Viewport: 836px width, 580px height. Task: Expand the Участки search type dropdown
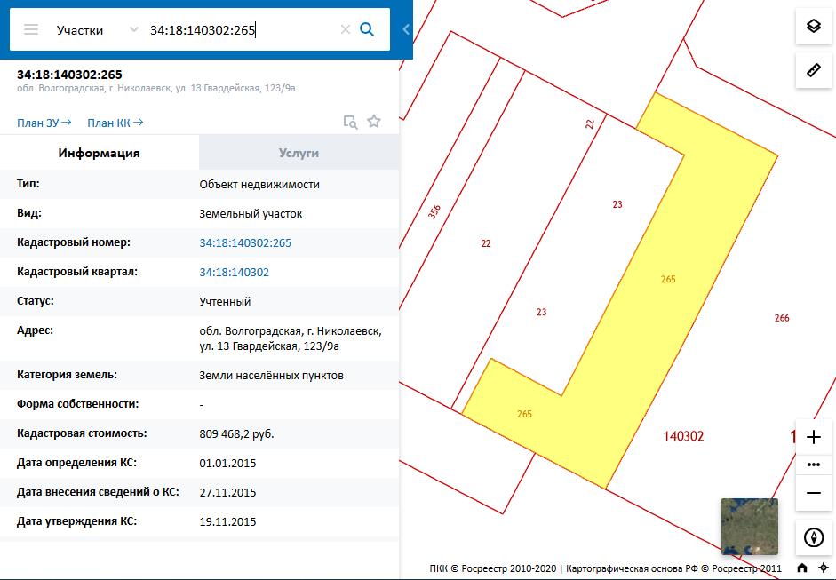(x=133, y=29)
